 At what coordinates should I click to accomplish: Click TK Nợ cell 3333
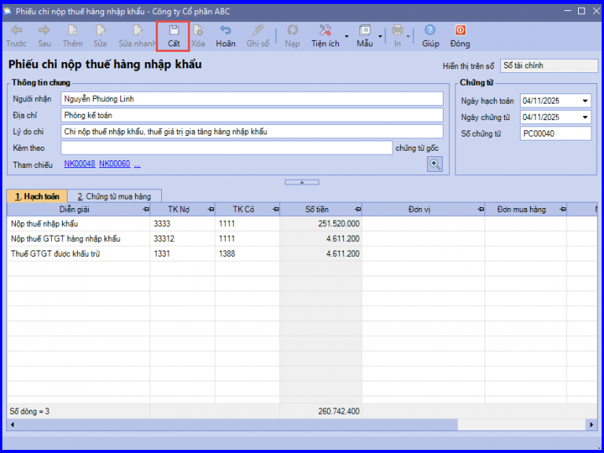182,224
